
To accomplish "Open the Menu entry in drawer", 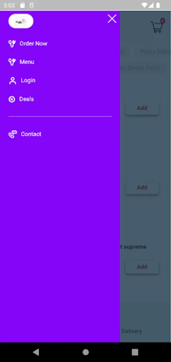I will point(27,62).
